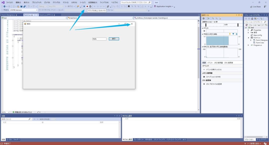Pin the Diagnostic Tools panel
This screenshot has width=269, height=145.
coord(239,15)
